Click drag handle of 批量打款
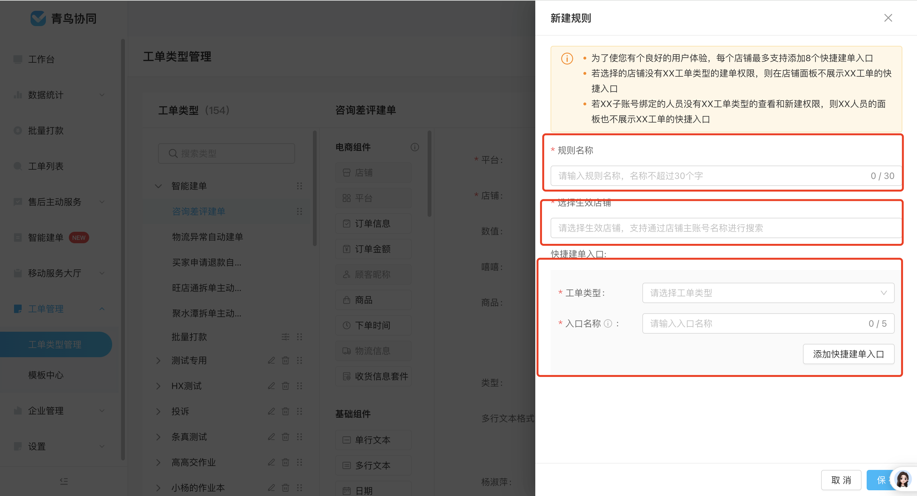The width and height of the screenshot is (917, 496). point(300,337)
